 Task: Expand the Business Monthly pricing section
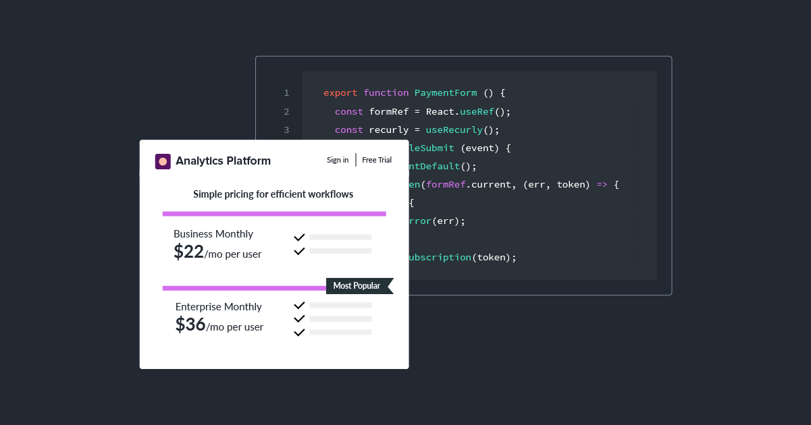click(213, 233)
